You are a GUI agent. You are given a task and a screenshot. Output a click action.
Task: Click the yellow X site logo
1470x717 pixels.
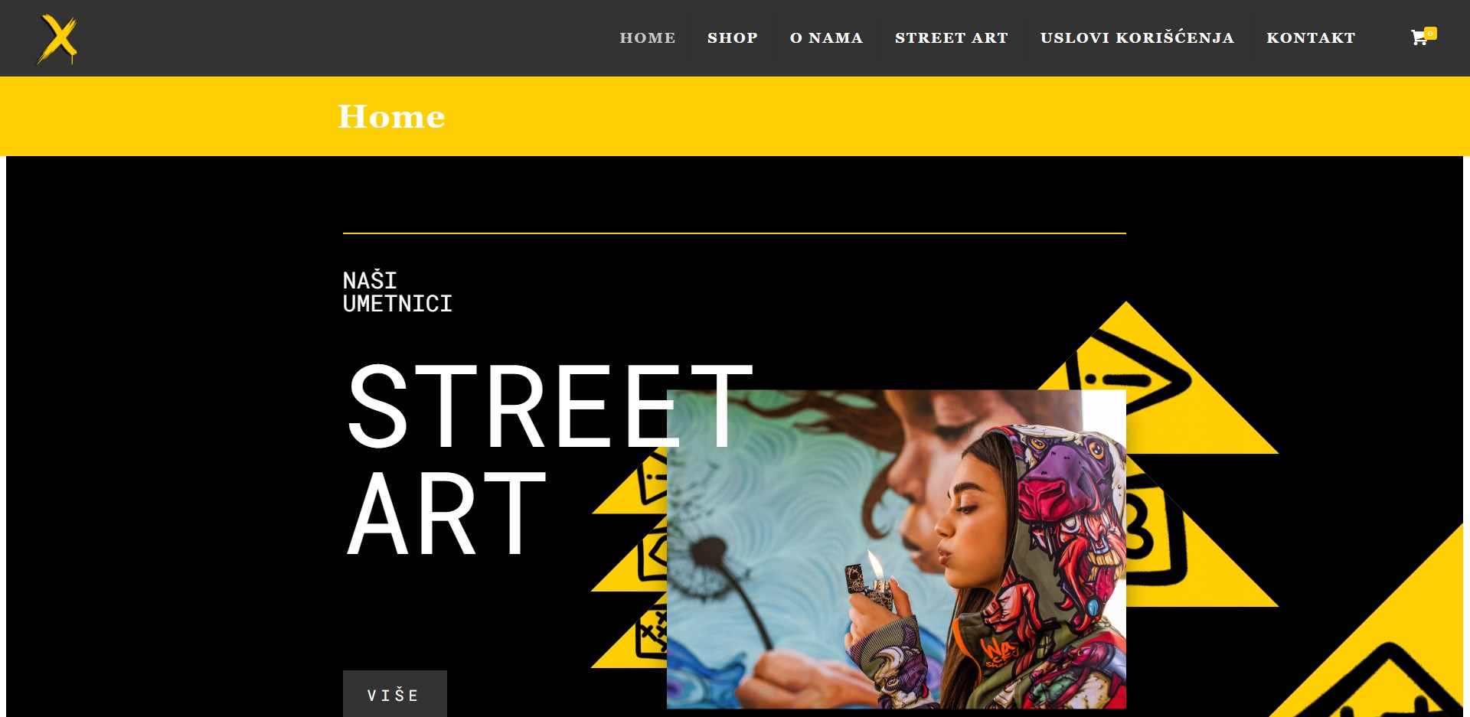[x=57, y=39]
